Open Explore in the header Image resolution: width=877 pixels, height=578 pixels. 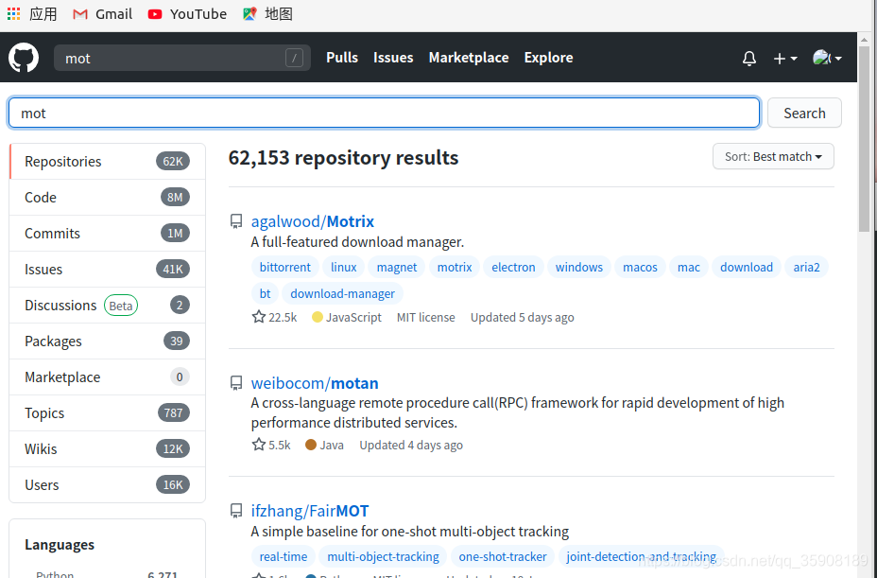[548, 58]
